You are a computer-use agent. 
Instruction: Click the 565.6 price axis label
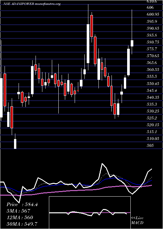[x=152, y=63]
